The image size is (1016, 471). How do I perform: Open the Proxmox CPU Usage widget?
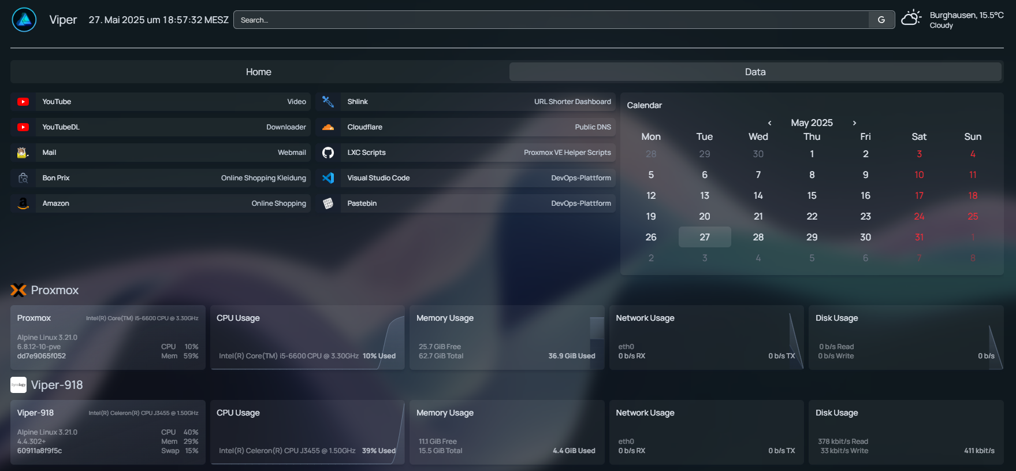(x=307, y=338)
